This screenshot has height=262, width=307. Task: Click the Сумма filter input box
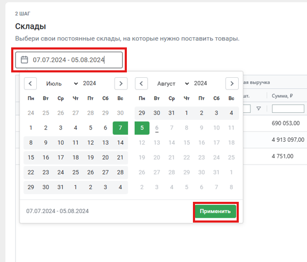coord(288,109)
